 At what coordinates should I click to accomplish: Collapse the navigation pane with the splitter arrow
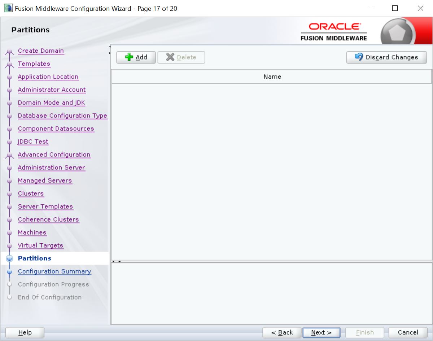tap(110, 46)
